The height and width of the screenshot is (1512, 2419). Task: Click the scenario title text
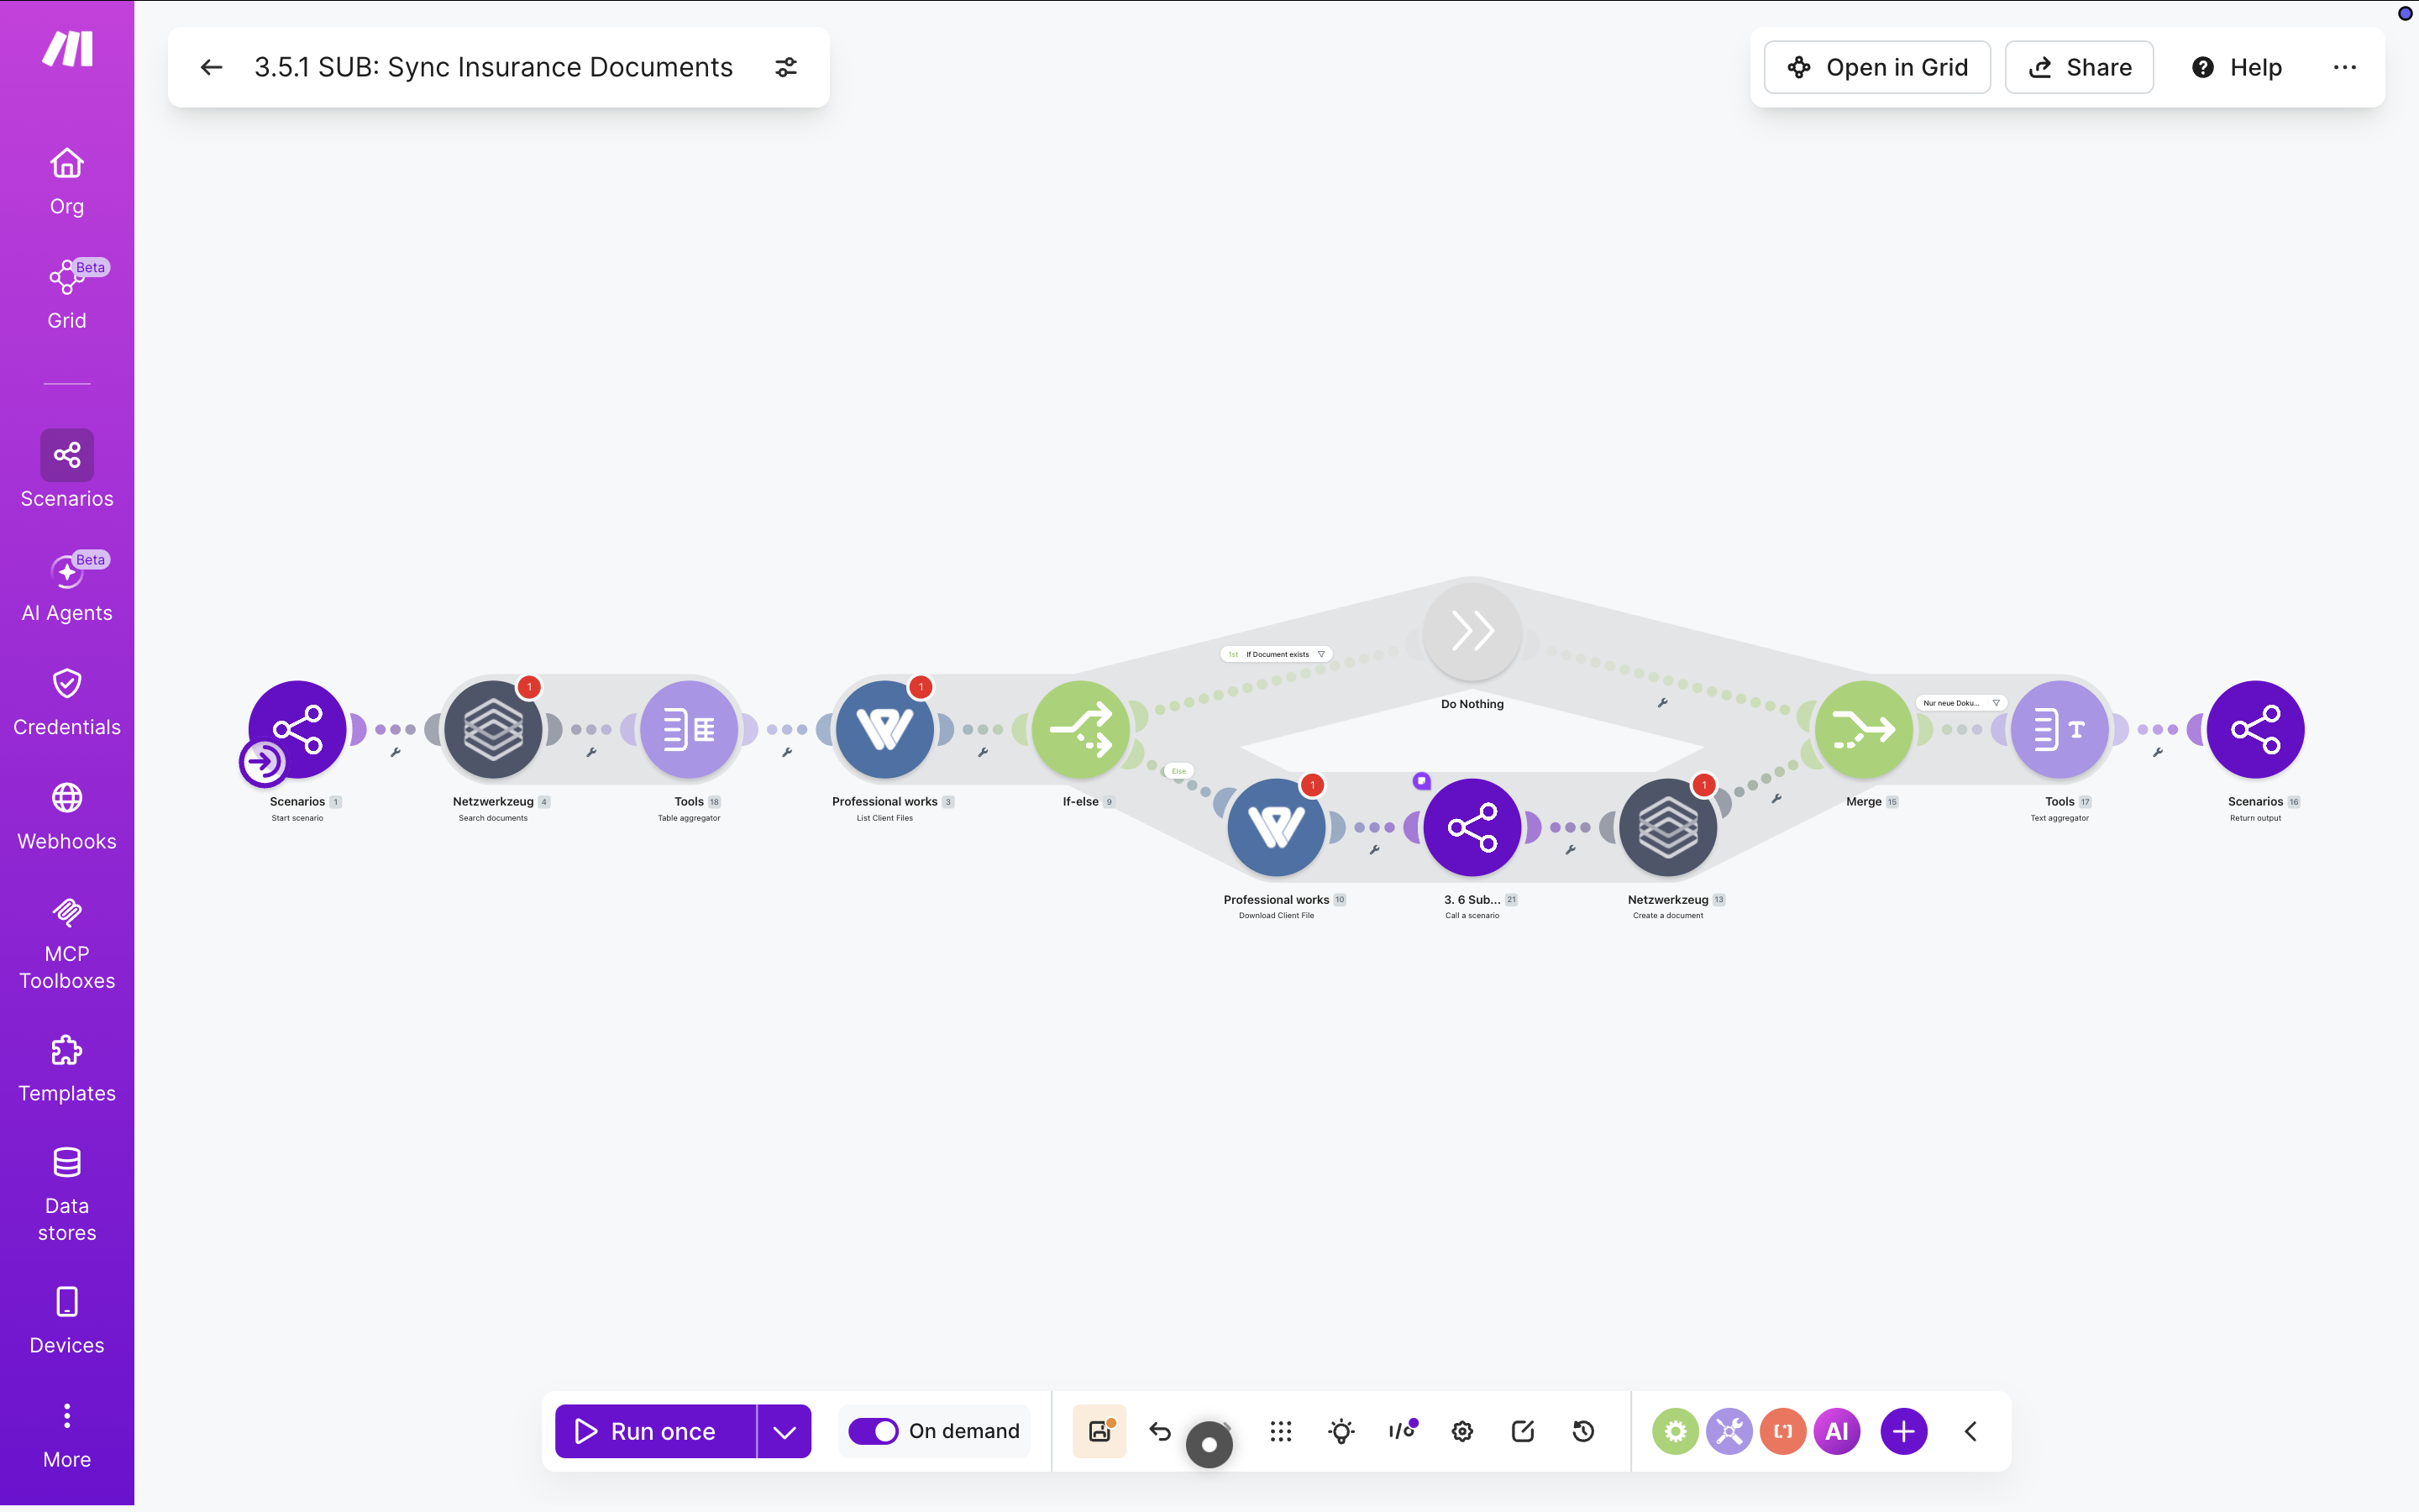point(493,67)
